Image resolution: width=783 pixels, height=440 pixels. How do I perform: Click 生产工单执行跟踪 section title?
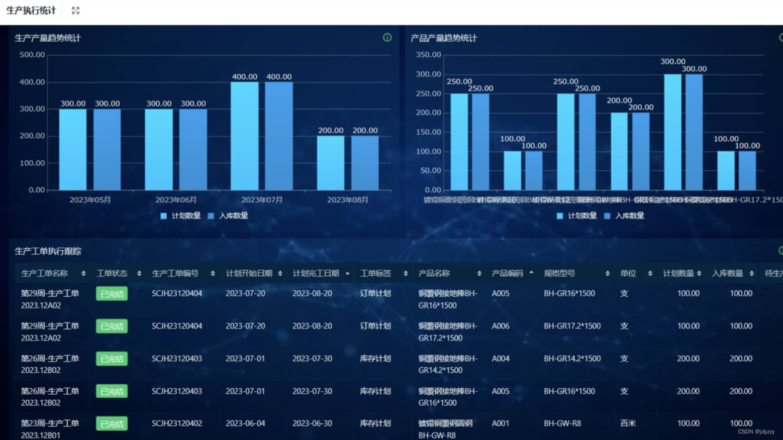[48, 251]
